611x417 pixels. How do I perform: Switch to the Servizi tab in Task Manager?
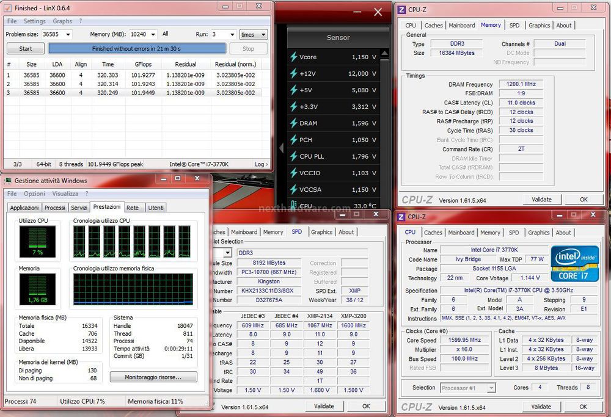79,208
